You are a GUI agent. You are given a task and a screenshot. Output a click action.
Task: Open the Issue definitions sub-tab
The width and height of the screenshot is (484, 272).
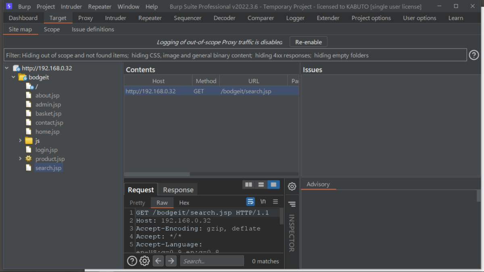click(93, 29)
